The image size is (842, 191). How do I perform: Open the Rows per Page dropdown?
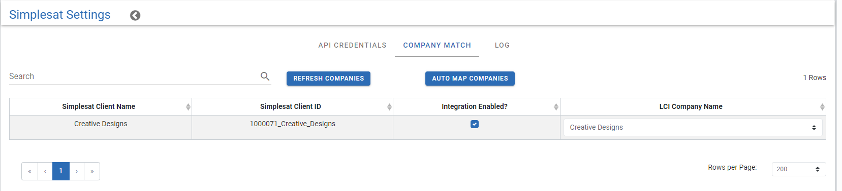coord(798,169)
